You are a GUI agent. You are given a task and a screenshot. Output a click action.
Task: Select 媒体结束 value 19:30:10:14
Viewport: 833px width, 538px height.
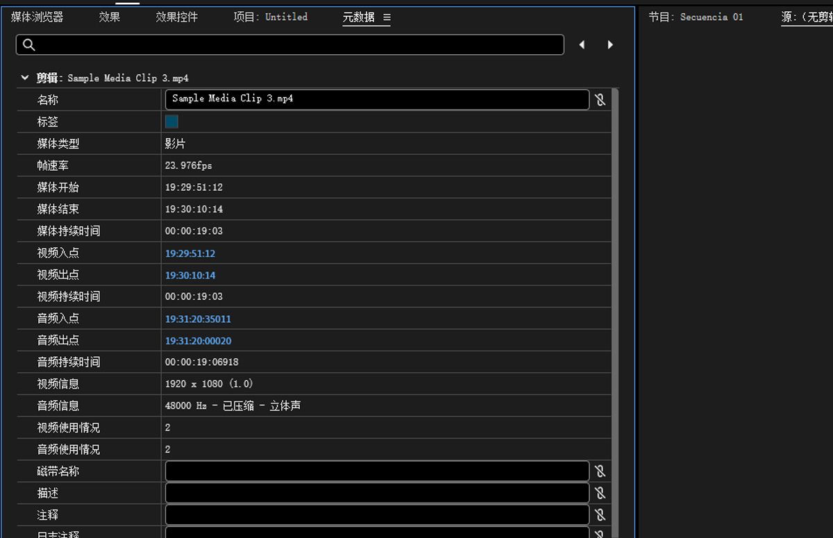point(194,209)
